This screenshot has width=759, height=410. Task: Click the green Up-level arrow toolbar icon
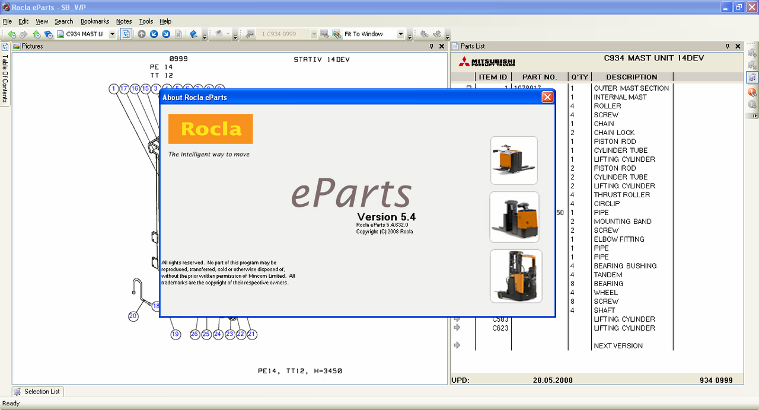pos(36,34)
